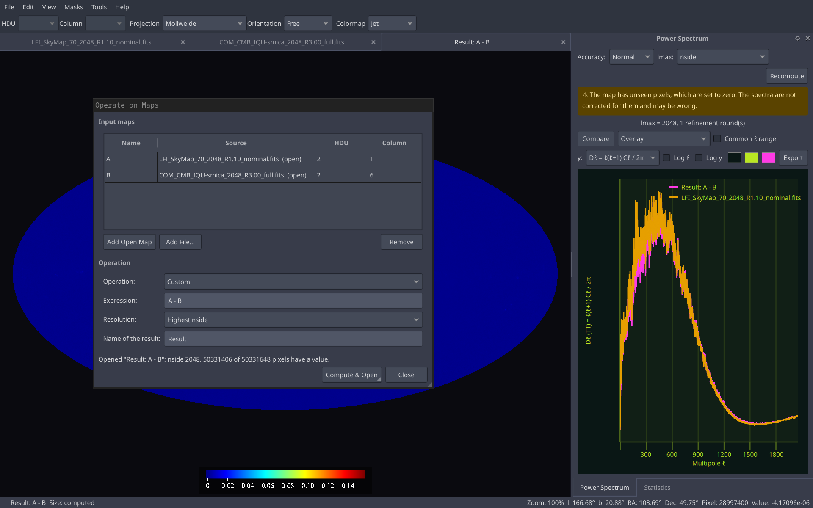Open the Tools menu

click(x=99, y=7)
